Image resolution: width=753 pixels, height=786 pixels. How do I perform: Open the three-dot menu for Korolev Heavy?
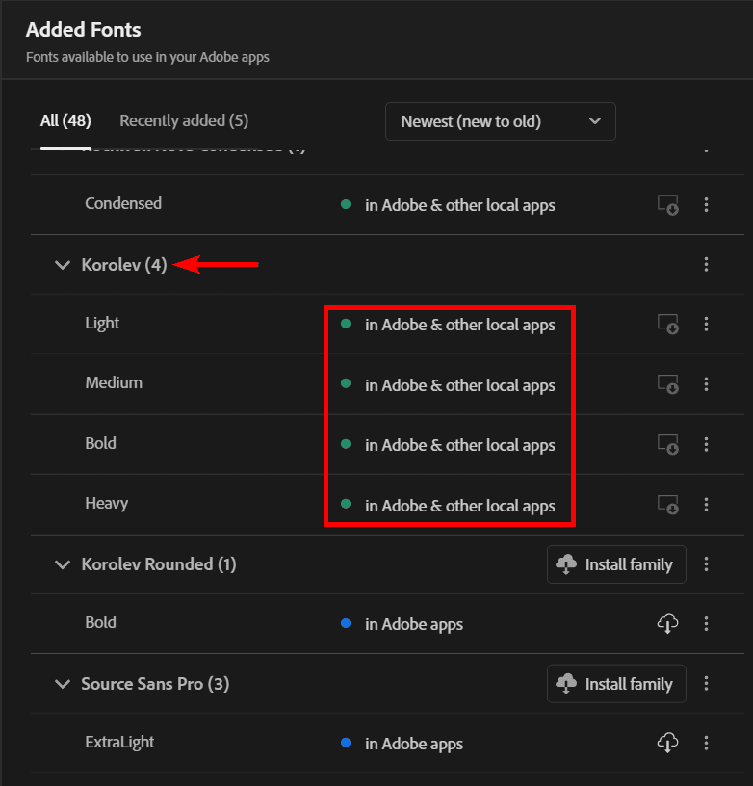pos(707,504)
